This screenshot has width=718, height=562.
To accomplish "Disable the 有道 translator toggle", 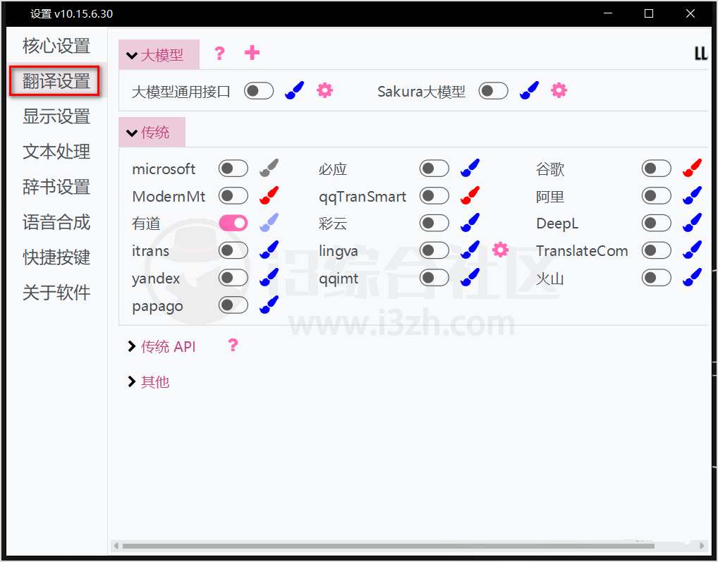I will (x=233, y=223).
